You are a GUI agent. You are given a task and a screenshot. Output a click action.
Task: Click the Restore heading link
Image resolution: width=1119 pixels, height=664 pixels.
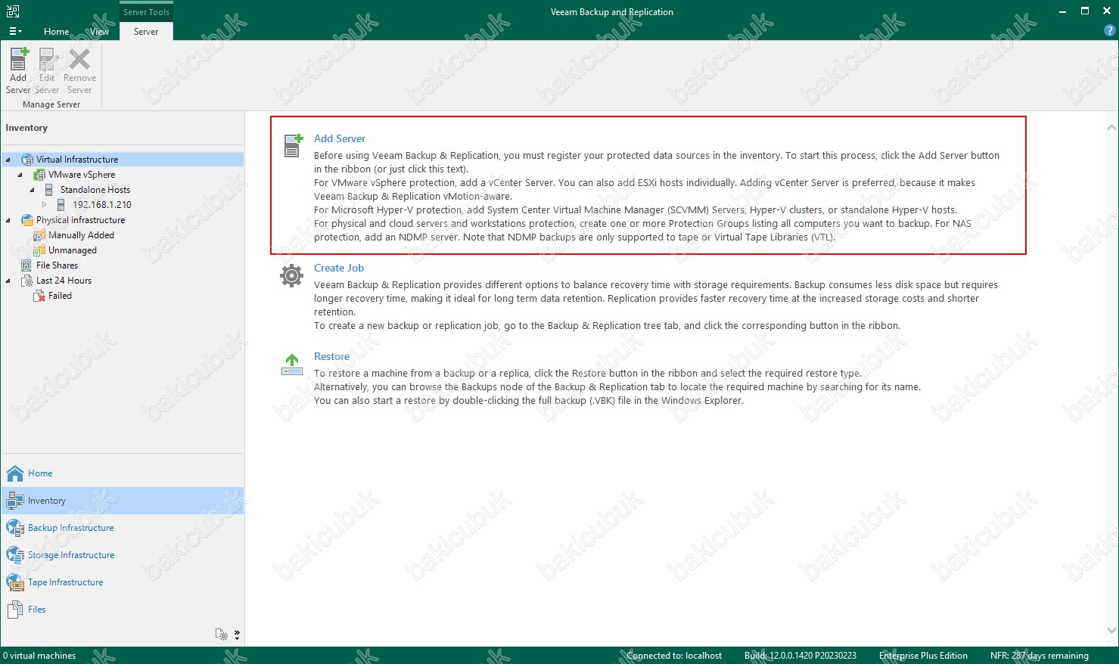[332, 356]
